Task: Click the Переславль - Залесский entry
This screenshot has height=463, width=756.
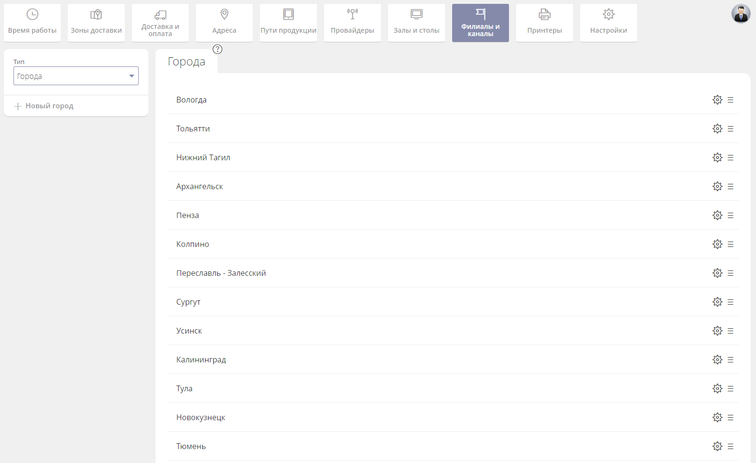Action: tap(221, 273)
